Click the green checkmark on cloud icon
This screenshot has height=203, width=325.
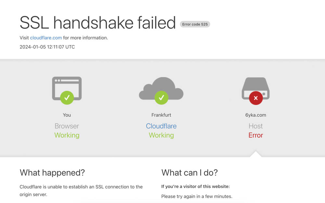[x=161, y=97]
